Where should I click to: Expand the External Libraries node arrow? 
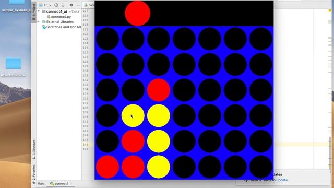(x=39, y=22)
